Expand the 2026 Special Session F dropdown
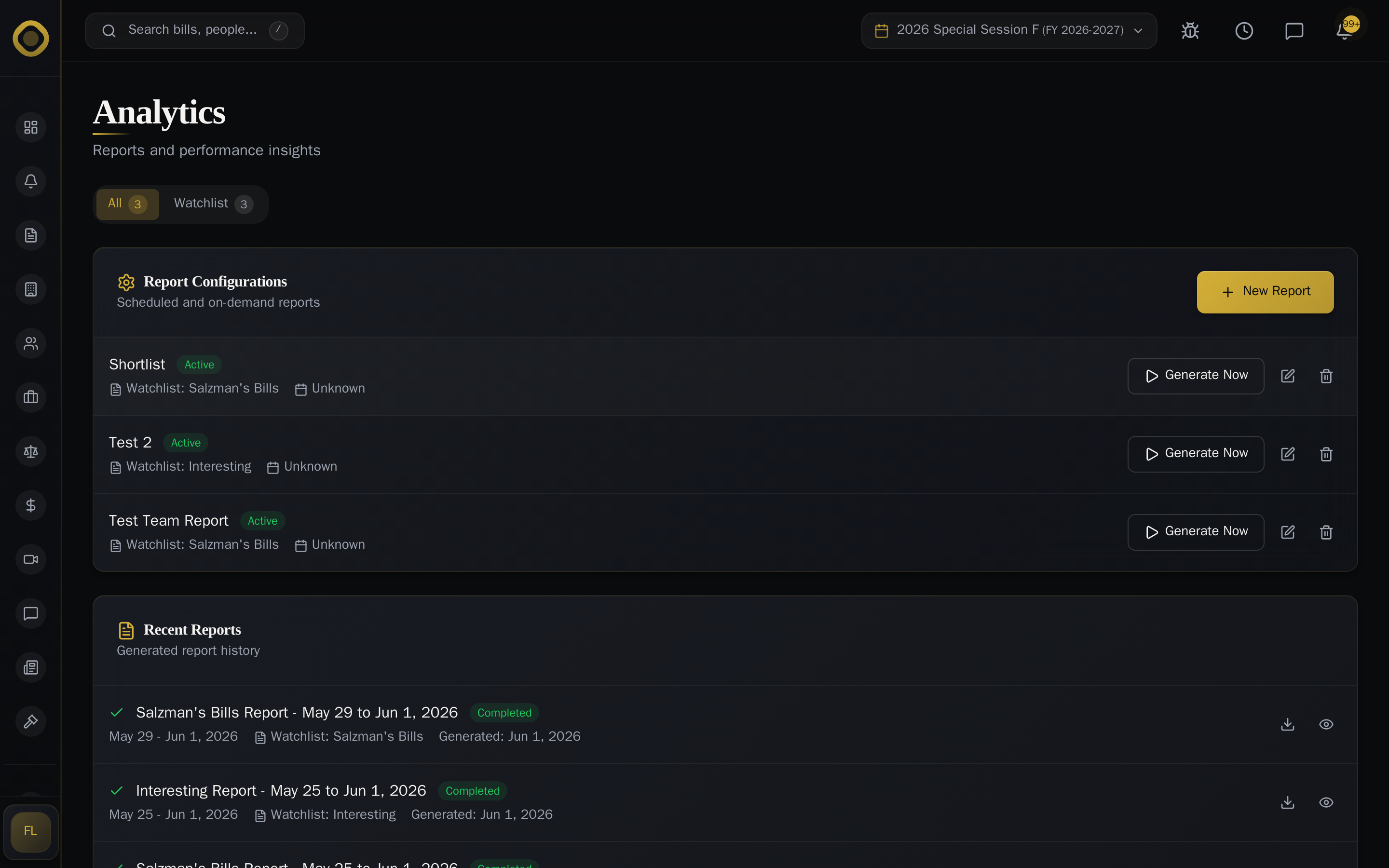Image resolution: width=1389 pixels, height=868 pixels. pos(1009,31)
